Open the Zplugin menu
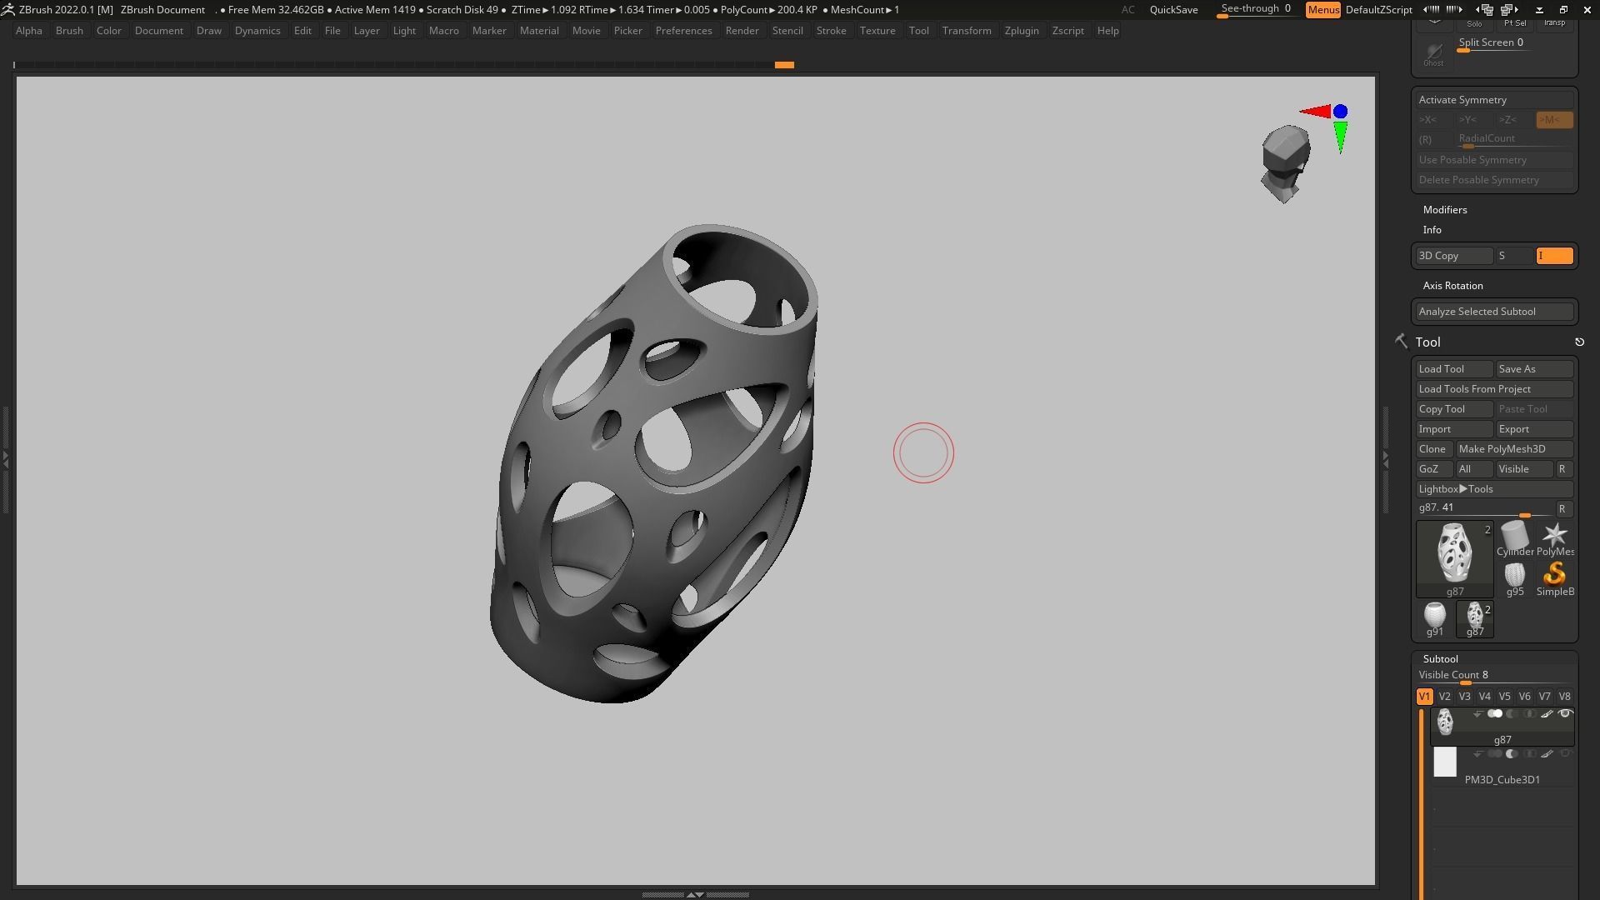 pyautogui.click(x=1021, y=31)
